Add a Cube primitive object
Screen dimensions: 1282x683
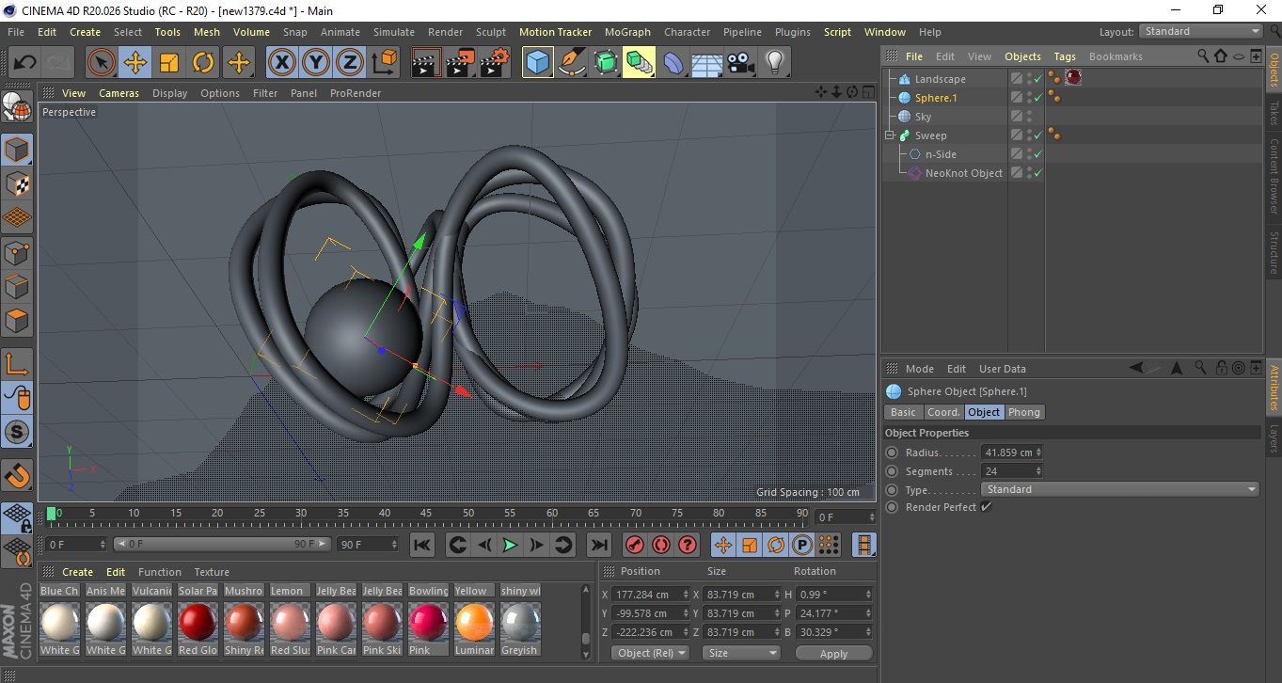[537, 63]
